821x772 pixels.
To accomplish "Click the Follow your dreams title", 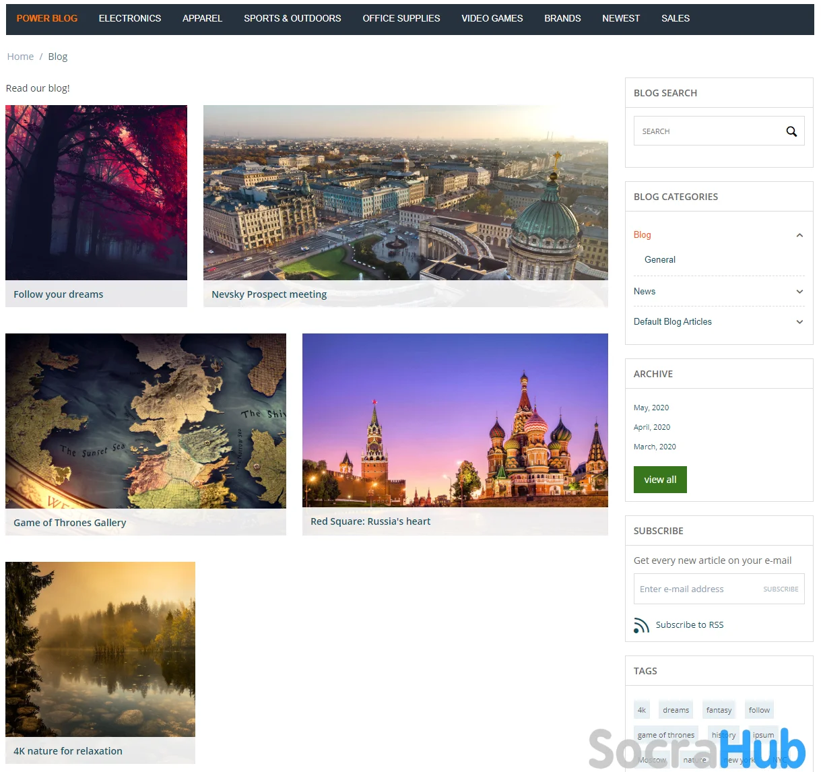I will click(59, 294).
